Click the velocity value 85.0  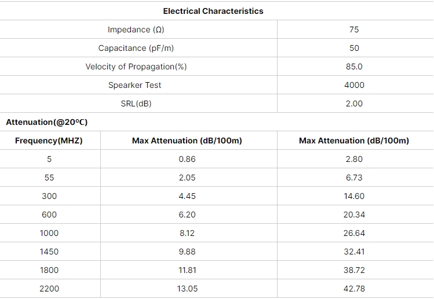click(354, 67)
